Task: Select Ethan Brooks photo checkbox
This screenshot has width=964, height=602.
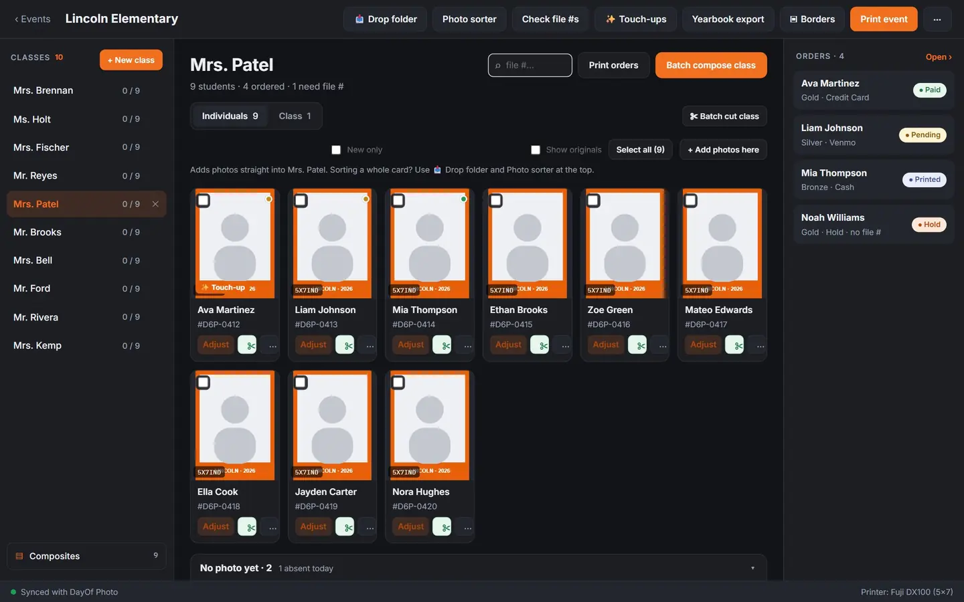Action: (496, 200)
